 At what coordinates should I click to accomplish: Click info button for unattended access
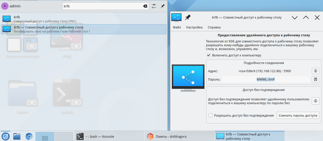(315, 101)
